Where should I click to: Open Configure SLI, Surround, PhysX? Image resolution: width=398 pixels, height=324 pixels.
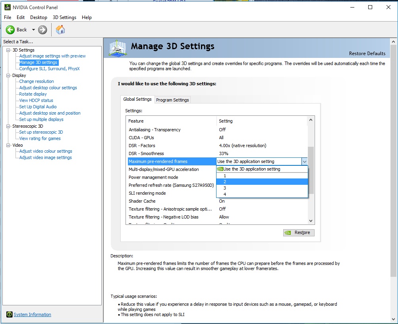tap(50, 69)
